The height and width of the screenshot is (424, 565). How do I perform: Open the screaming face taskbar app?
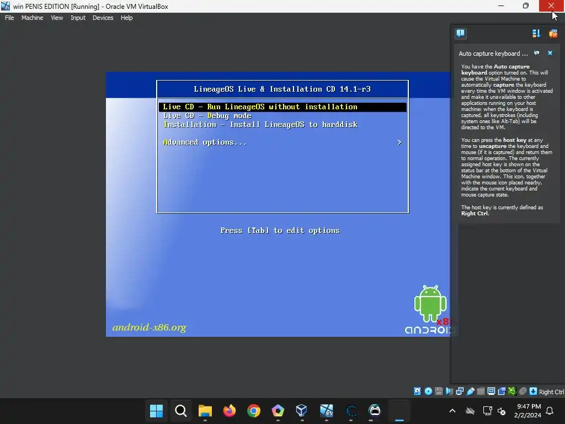coord(375,411)
